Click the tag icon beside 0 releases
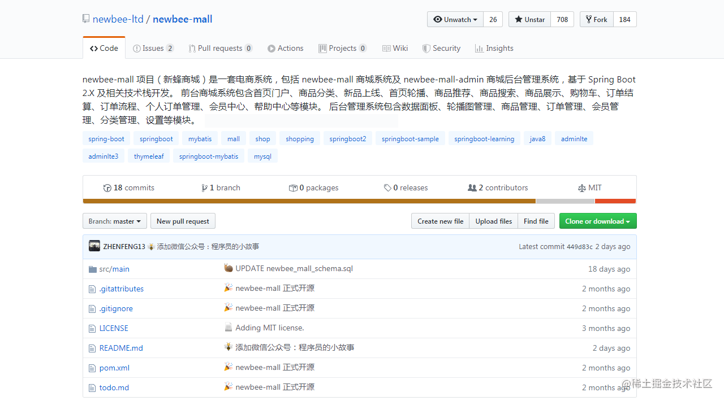This screenshot has width=724, height=401. tap(387, 188)
